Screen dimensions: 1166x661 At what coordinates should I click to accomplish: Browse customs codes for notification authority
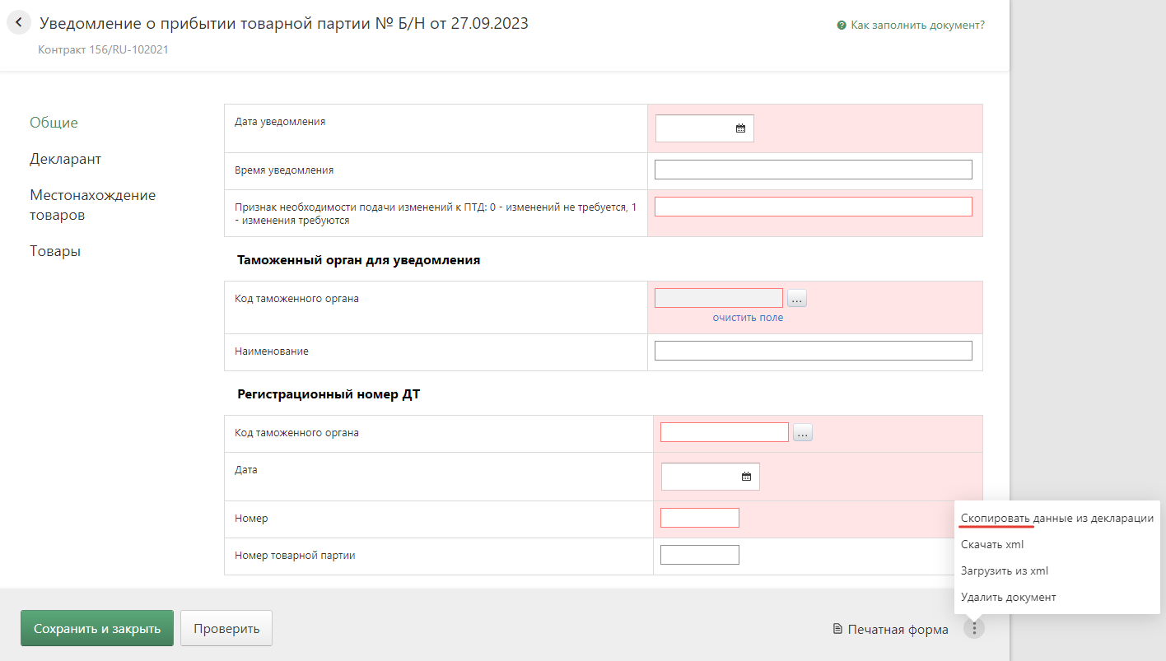pos(797,298)
